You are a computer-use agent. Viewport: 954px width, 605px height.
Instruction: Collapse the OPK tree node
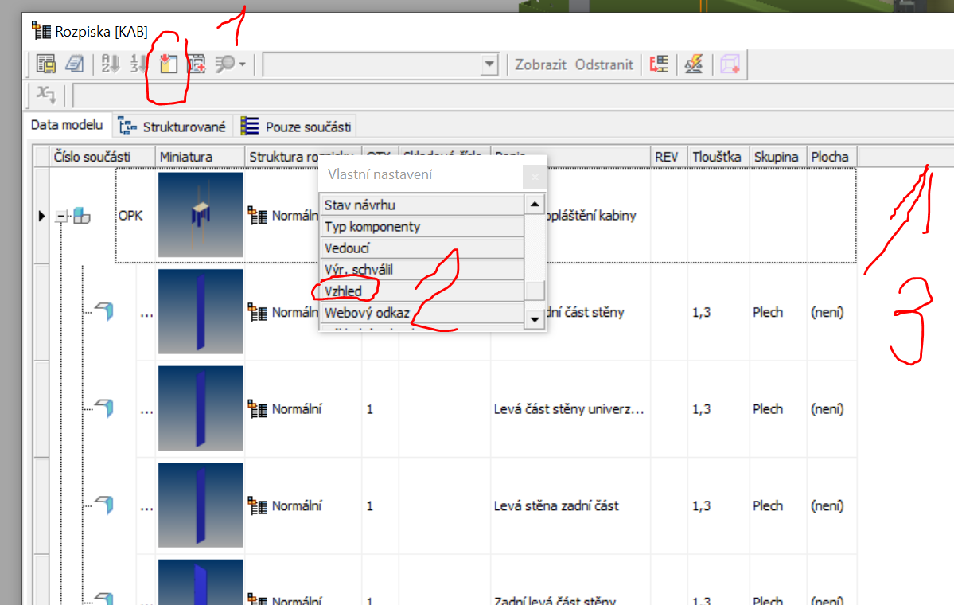(x=60, y=216)
